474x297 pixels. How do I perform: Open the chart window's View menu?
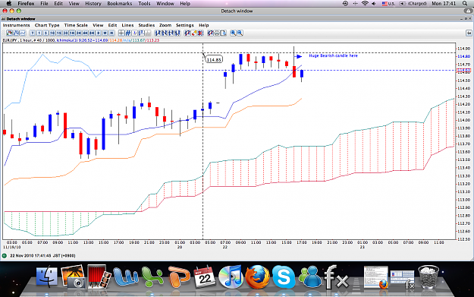point(98,25)
